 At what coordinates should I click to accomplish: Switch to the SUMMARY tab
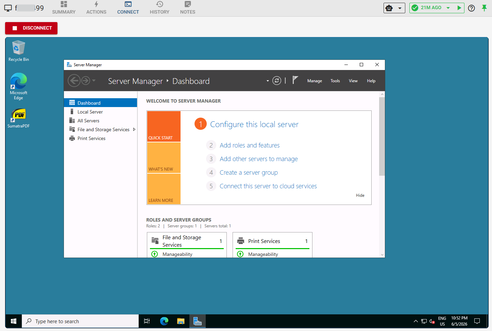click(64, 8)
